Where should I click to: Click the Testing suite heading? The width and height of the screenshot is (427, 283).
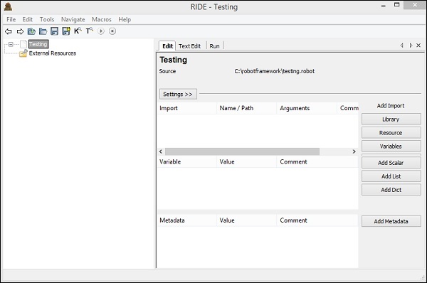click(173, 60)
